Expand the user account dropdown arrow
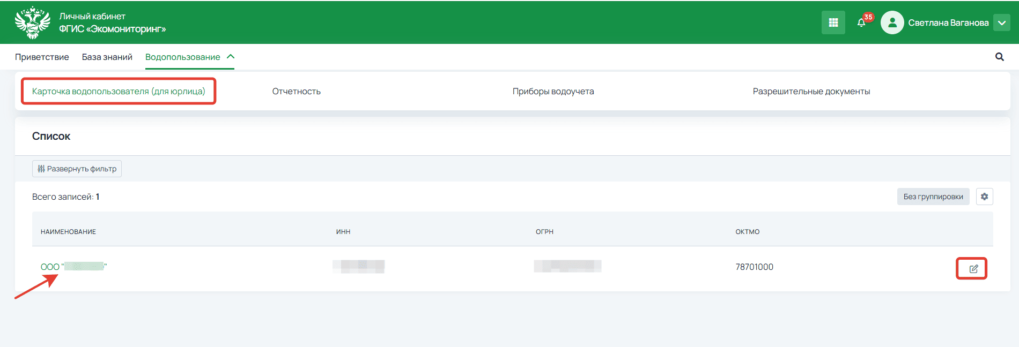Screen dimensions: 1019x347 pyautogui.click(x=1001, y=22)
